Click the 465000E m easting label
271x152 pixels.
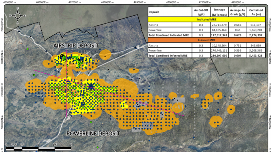pos(9,2)
